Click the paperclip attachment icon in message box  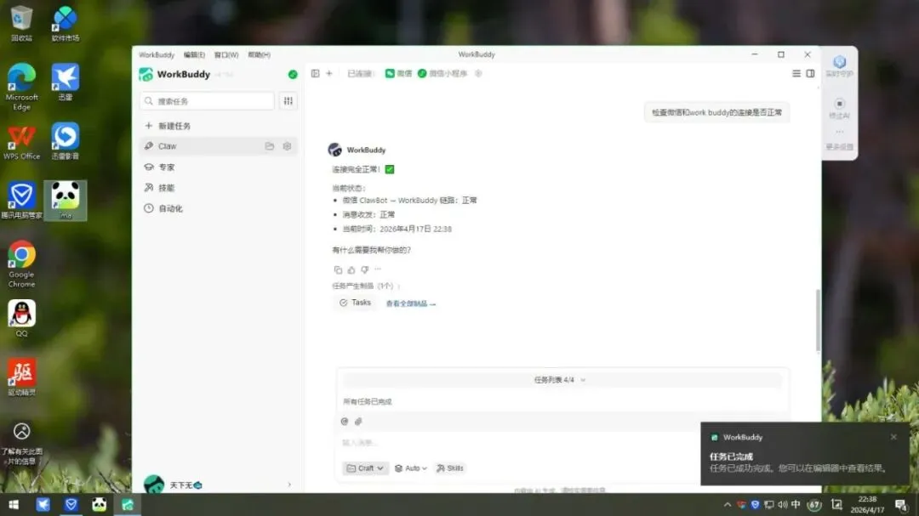point(358,421)
